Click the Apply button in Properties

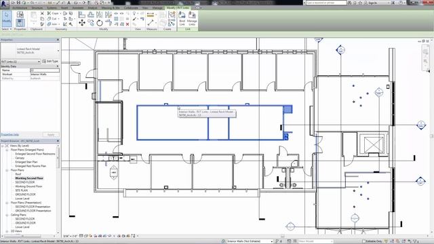point(51,134)
